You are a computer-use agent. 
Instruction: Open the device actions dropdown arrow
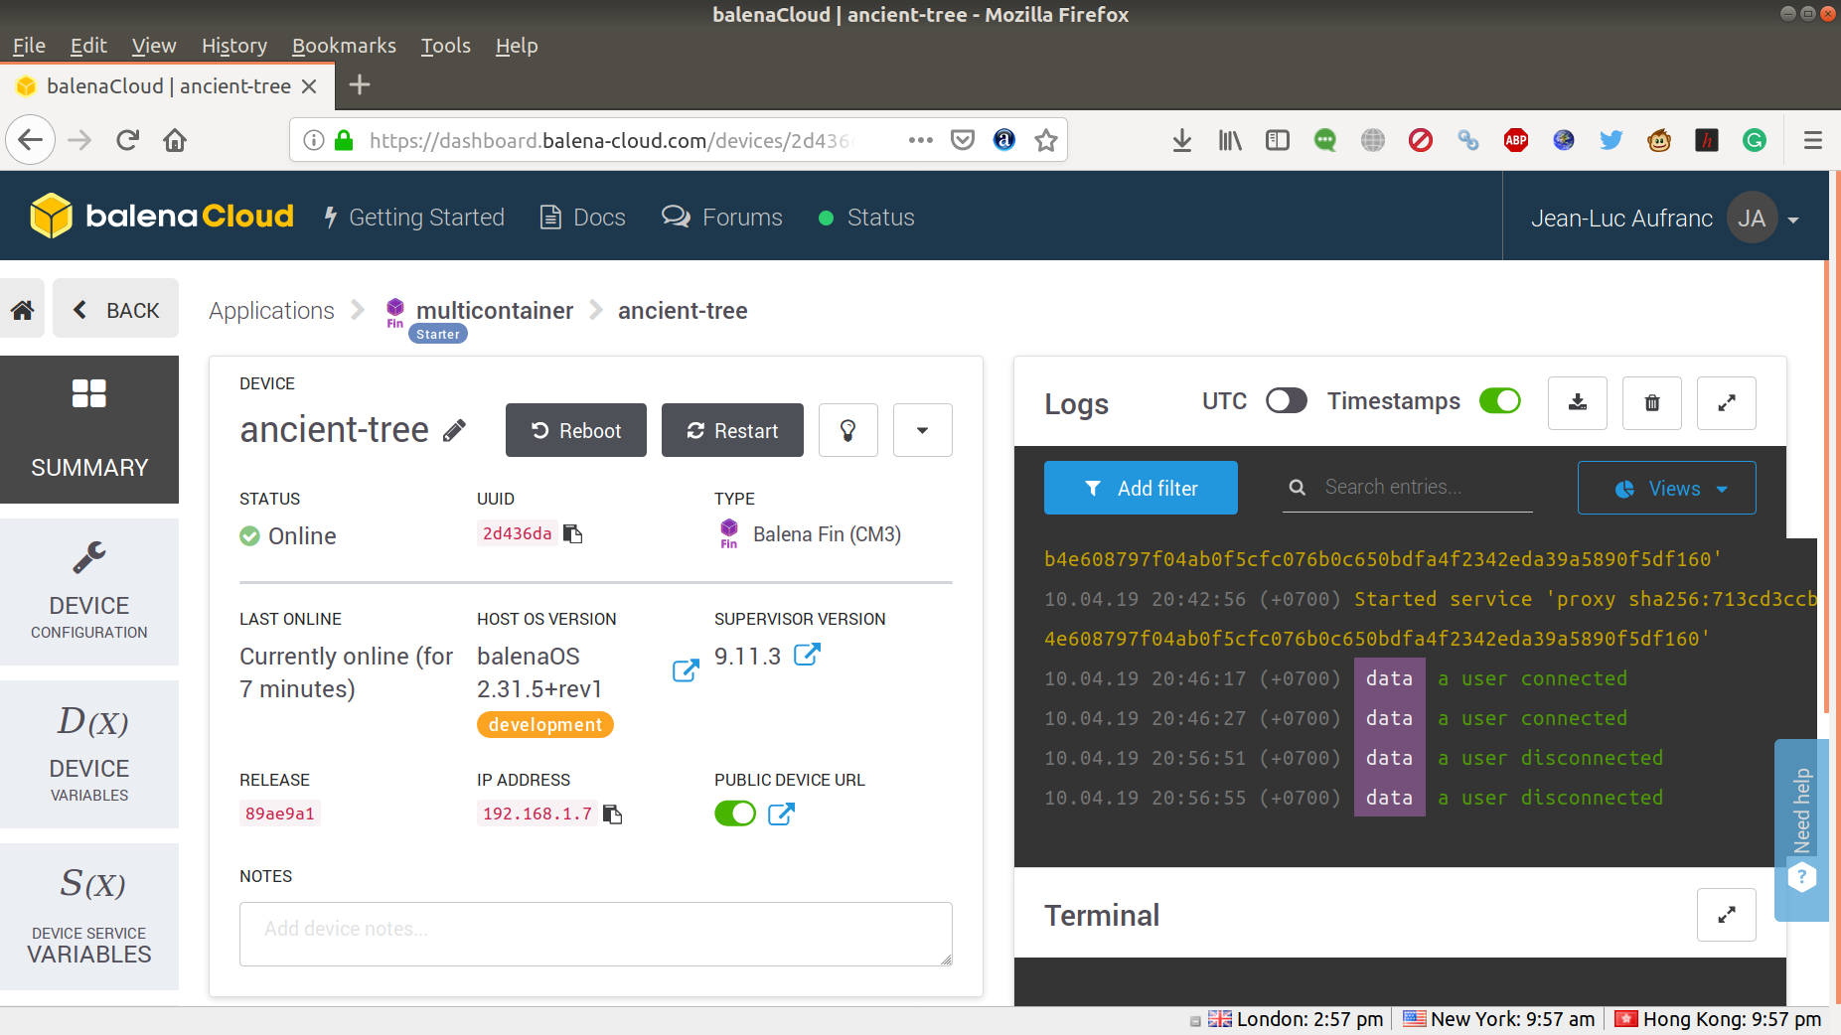pos(922,430)
